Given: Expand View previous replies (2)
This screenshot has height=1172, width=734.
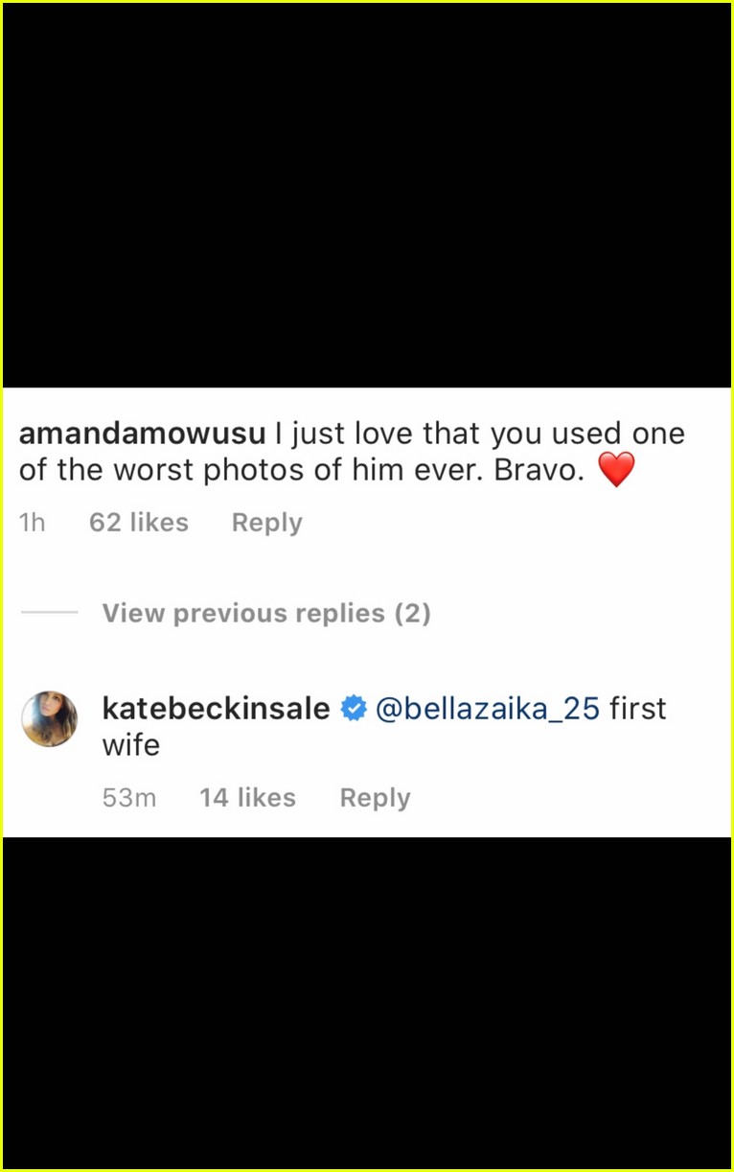Looking at the screenshot, I should [266, 613].
